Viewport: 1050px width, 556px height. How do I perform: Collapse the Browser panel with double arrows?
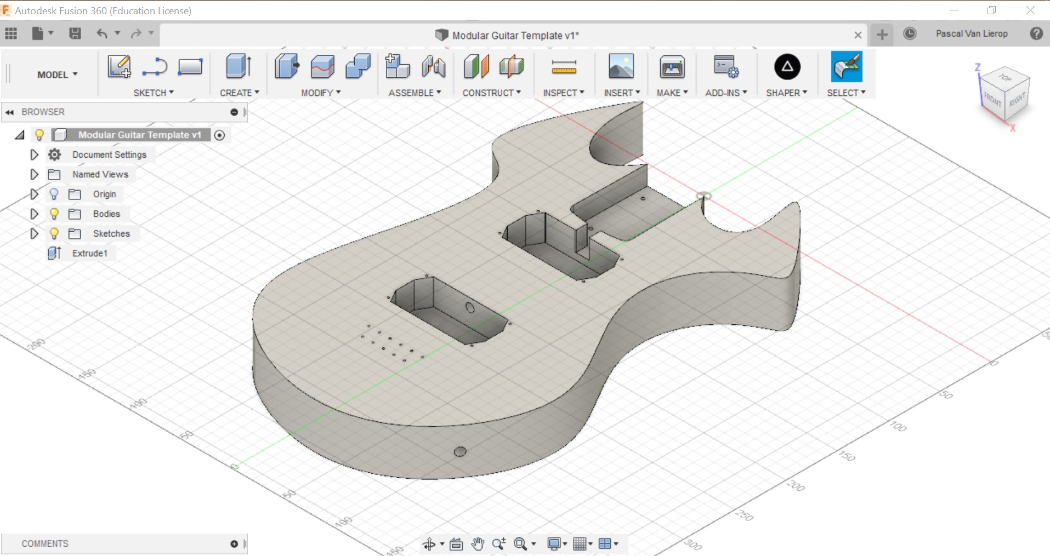[x=9, y=112]
